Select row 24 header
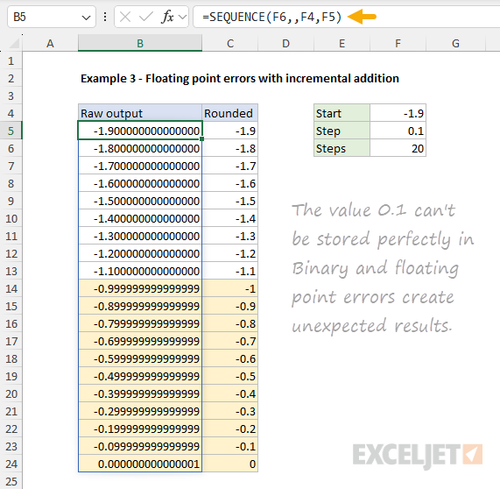500x489 pixels. 11,464
